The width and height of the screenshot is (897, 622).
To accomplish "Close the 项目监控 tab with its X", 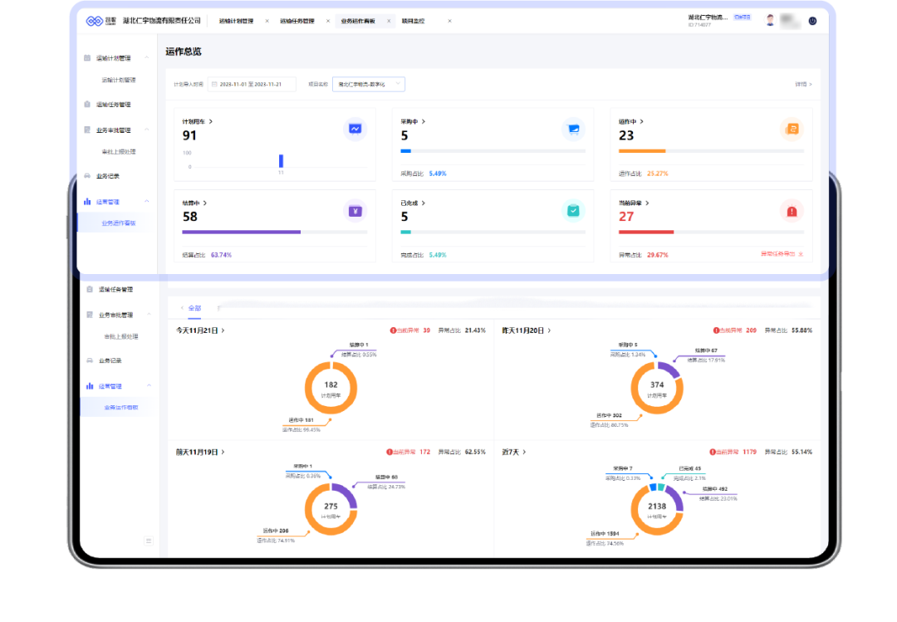I will 449,21.
